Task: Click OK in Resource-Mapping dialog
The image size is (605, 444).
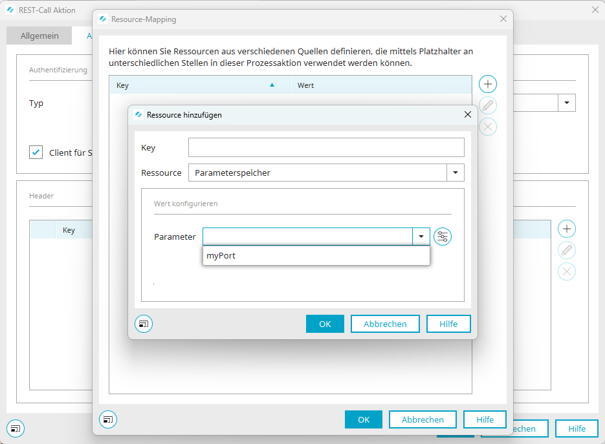Action: click(364, 419)
